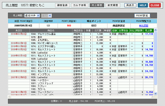This screenshot has width=165, height=106.
Task: Click the red CLOSE button
Action: [155, 5]
